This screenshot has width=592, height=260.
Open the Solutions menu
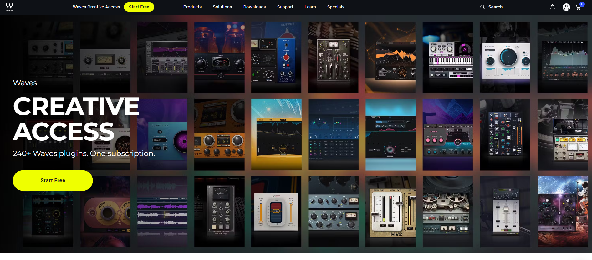[x=222, y=7]
